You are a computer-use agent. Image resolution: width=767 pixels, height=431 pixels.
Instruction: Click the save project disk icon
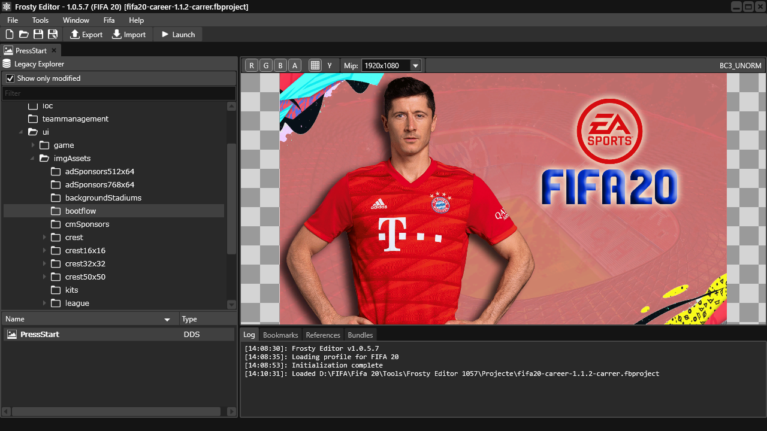click(38, 34)
